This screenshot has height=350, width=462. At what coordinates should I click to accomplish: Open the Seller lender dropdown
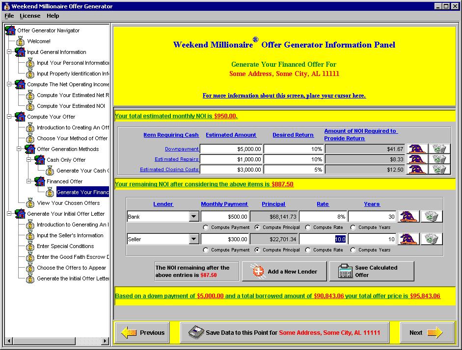(x=193, y=239)
